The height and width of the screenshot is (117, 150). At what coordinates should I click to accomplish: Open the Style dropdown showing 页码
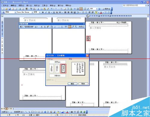tap(15, 12)
